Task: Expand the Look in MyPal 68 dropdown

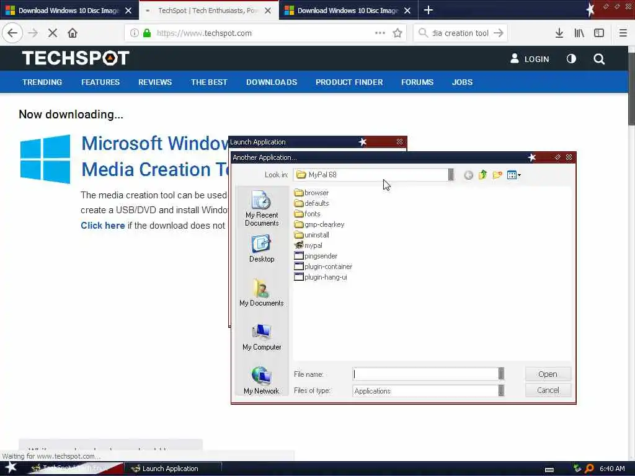Action: pos(451,175)
